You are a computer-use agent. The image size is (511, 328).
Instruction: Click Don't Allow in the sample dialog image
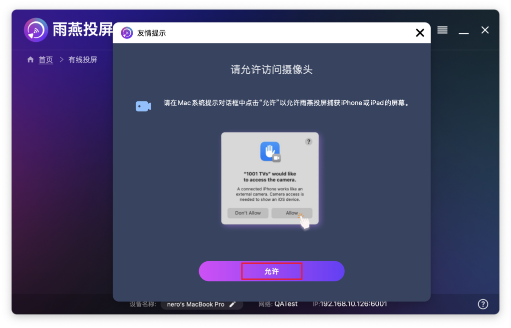coord(248,213)
